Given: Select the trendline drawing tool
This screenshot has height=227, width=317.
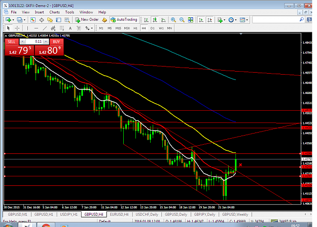Looking at the screenshot, I should [x=45, y=28].
